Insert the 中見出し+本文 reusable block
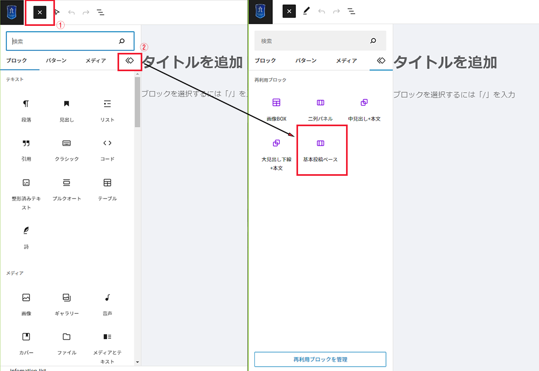539x371 pixels. (x=364, y=109)
